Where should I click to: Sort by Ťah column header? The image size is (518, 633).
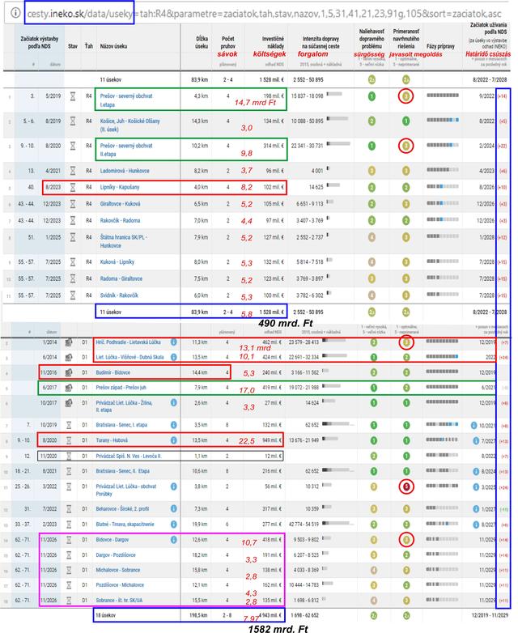click(89, 46)
